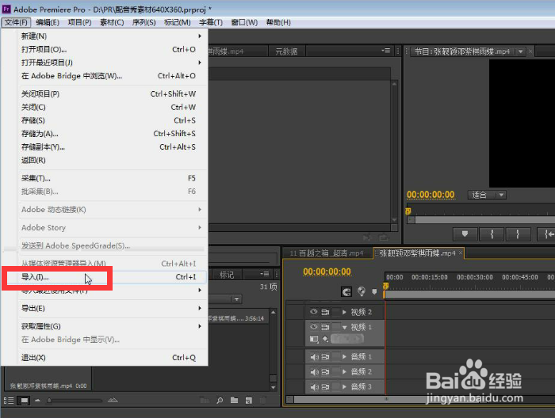
Task: Click the timeline playhead marker
Action: pyautogui.click(x=385, y=286)
